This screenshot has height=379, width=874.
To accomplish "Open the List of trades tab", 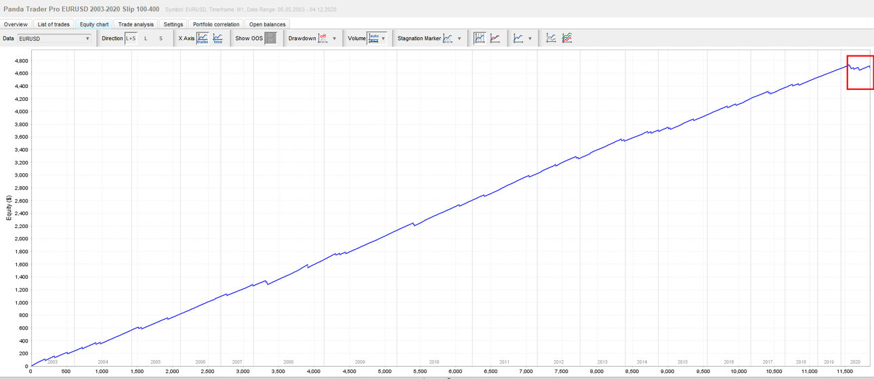I will (54, 24).
